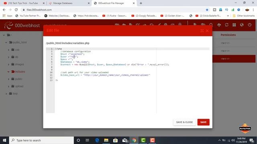Collapse the public_html folder

(6, 42)
